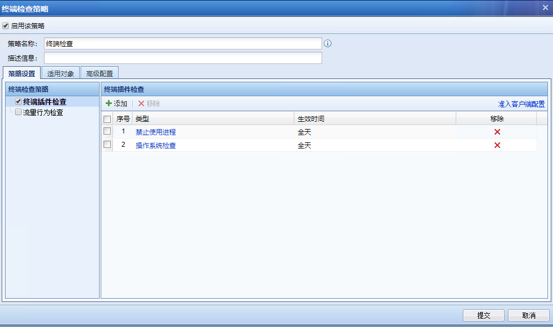Viewport: 553px width, 327px height.
Task: Toggle the 启用该策略 checkbox
Action: tap(6, 26)
